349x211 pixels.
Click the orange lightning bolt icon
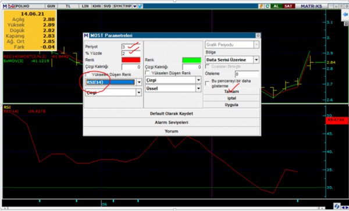261,6
